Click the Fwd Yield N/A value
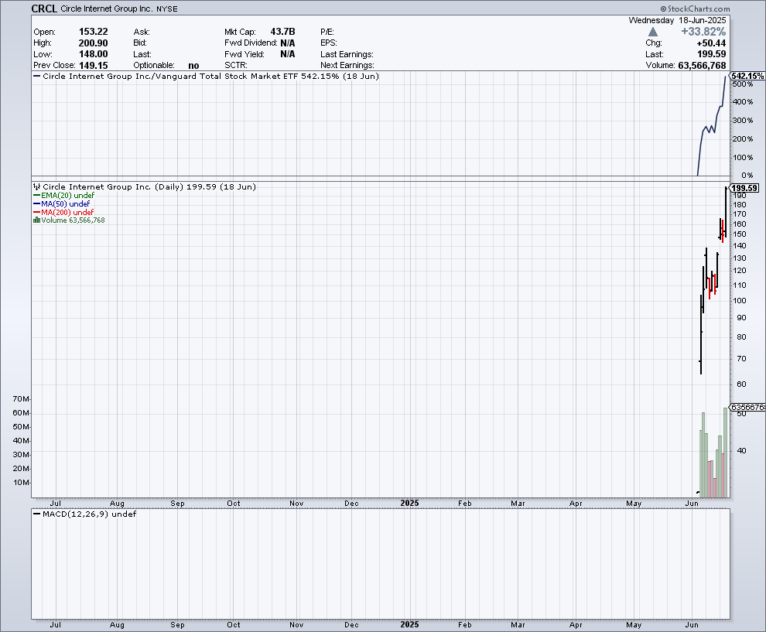Viewport: 766px width, 632px height. (x=288, y=54)
